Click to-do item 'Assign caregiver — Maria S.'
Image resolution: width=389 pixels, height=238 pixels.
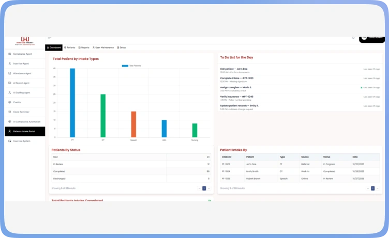pyautogui.click(x=300, y=89)
